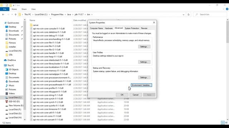The height and width of the screenshot is (128, 229).
Task: Open Performance Settings button
Action: click(x=144, y=47)
